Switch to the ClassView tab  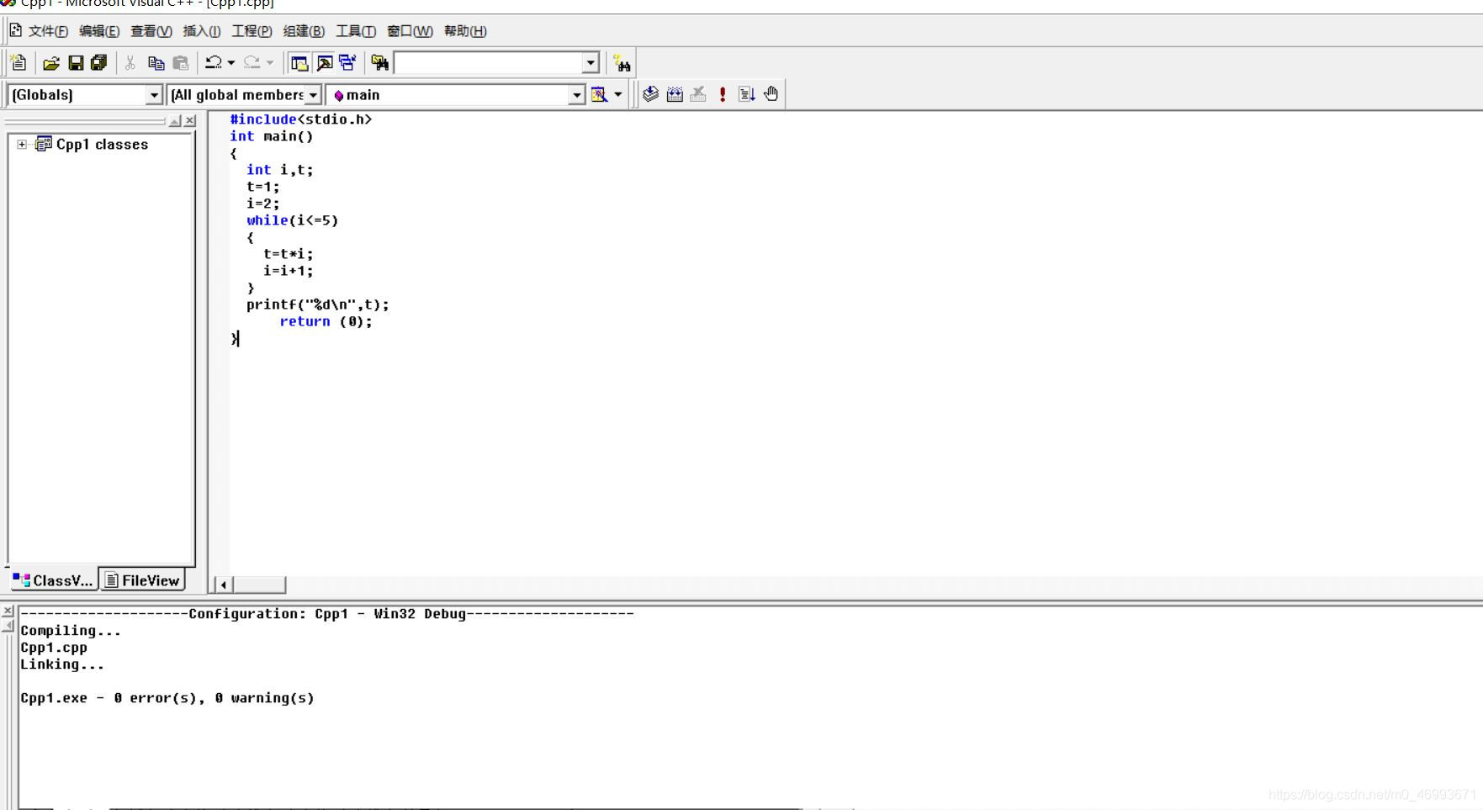click(53, 580)
